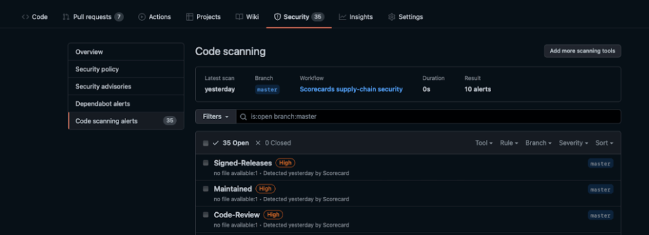
Task: Click the High label on Signed-Releases
Action: pyautogui.click(x=285, y=163)
